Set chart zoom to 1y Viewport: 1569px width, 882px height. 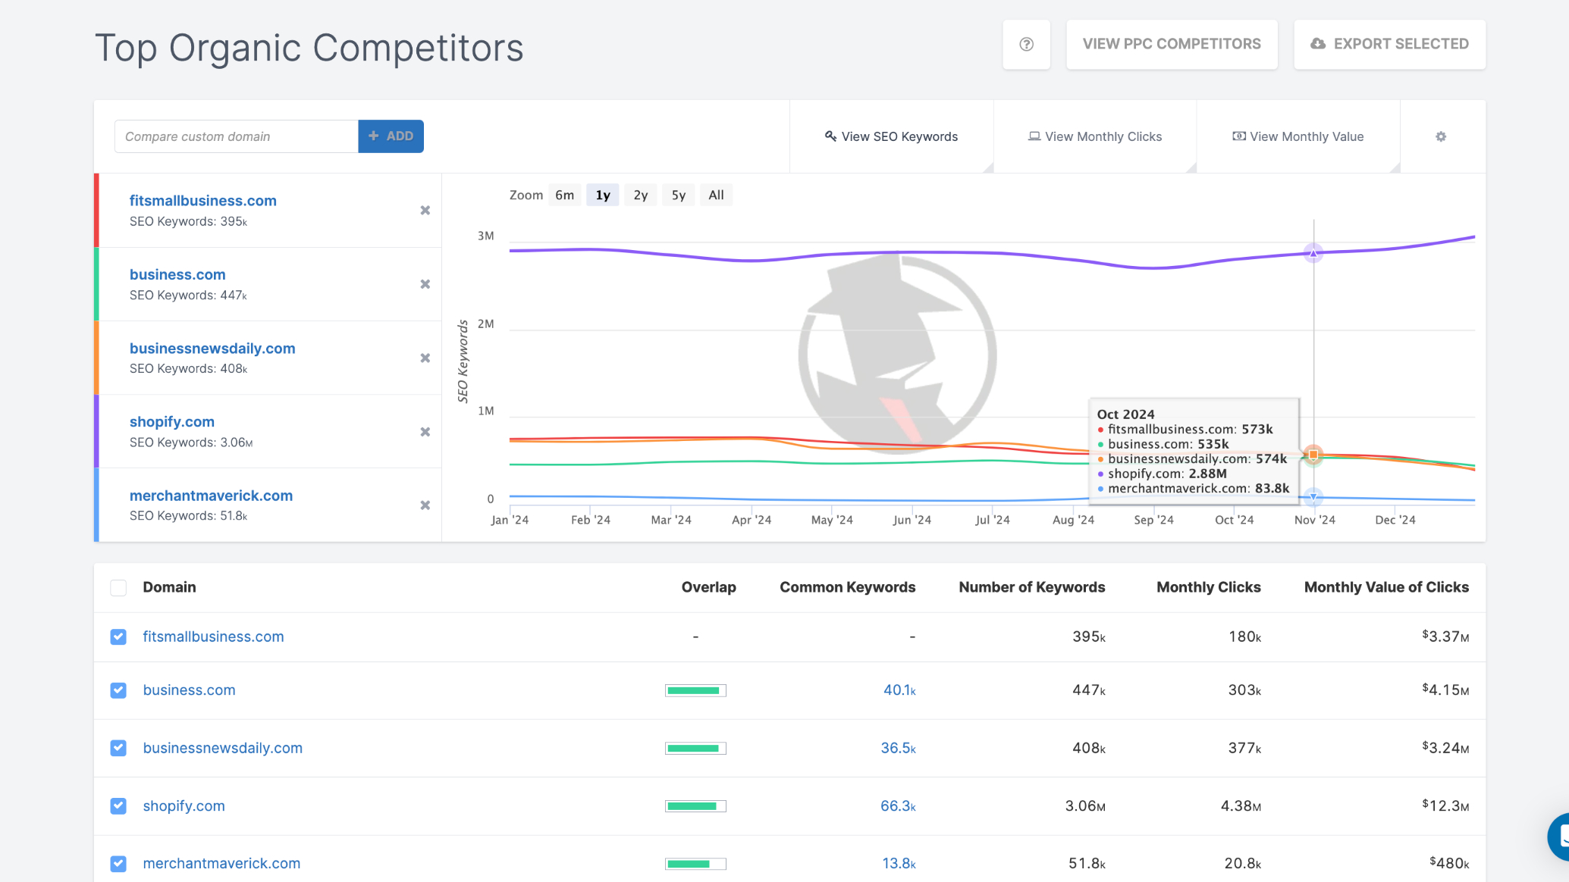coord(603,195)
